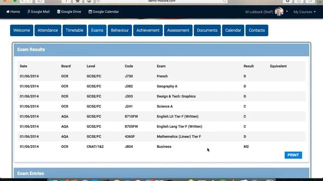323x181 pixels.
Task: Open the Timetable tab
Action: tap(75, 30)
